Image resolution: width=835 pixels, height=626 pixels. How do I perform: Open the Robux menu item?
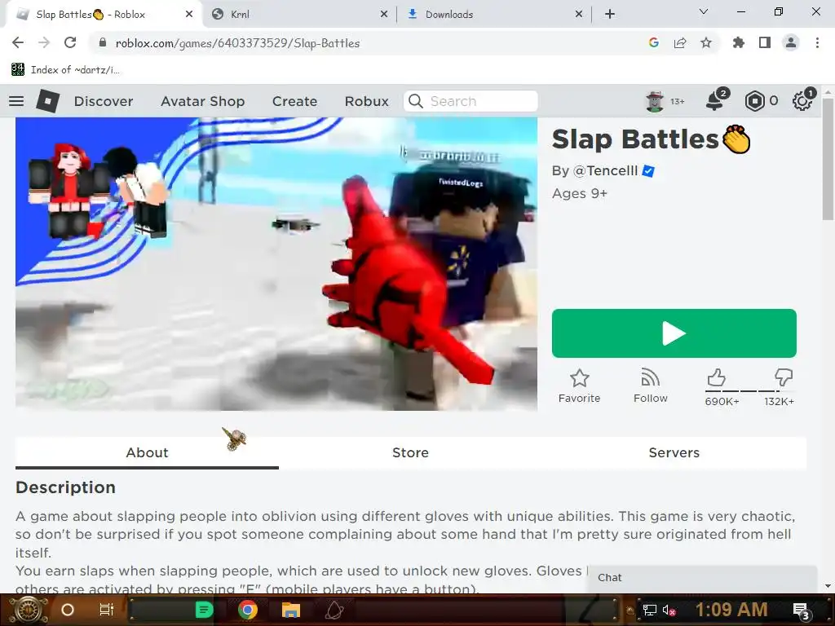pos(366,101)
